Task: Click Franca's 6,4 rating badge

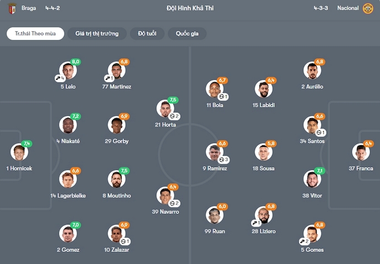Action: coord(369,144)
